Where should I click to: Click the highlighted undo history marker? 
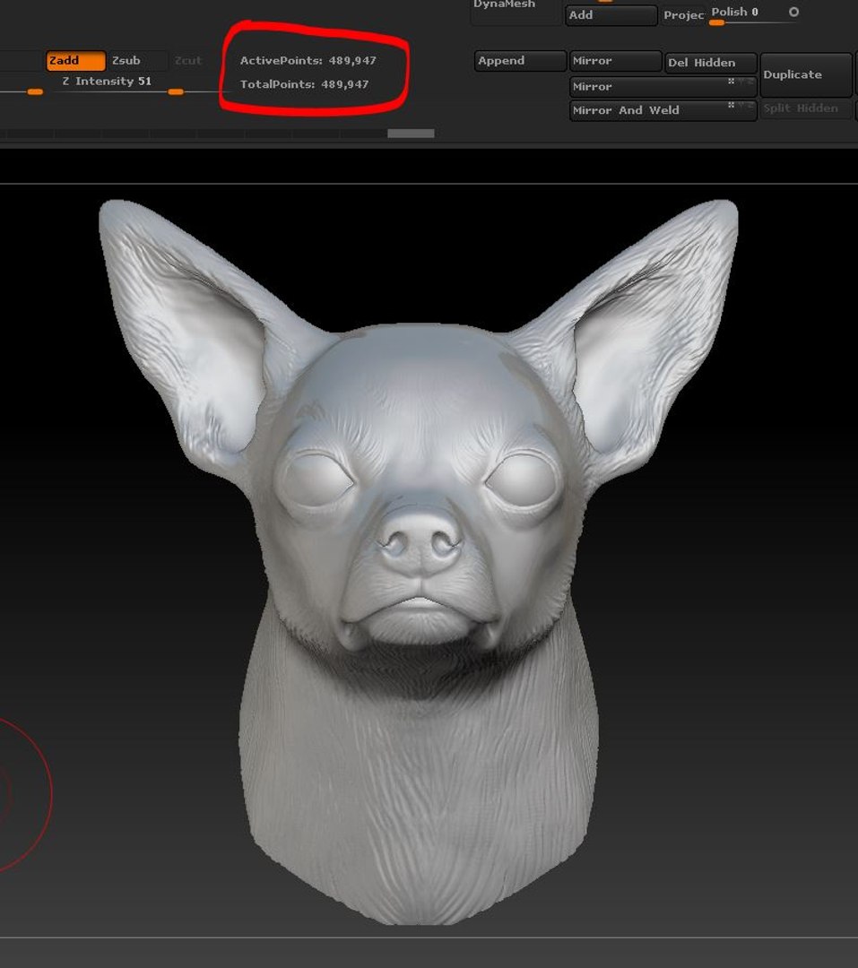click(411, 134)
